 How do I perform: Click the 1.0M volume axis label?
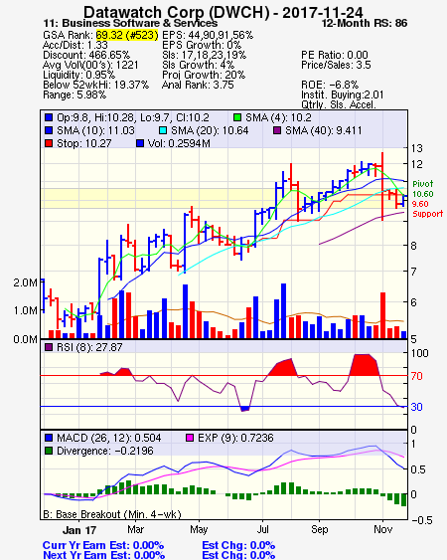(x=25, y=310)
